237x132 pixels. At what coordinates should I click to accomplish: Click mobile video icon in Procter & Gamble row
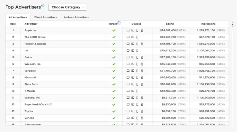(x=142, y=44)
